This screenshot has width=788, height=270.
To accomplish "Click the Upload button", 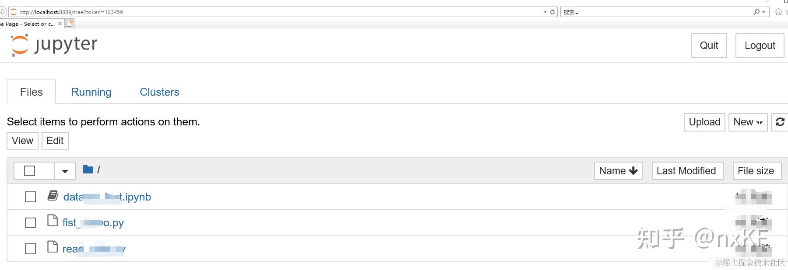I will [x=704, y=122].
